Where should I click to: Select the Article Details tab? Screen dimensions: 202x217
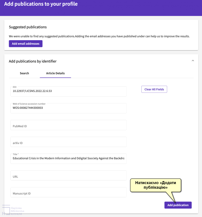(x=55, y=73)
